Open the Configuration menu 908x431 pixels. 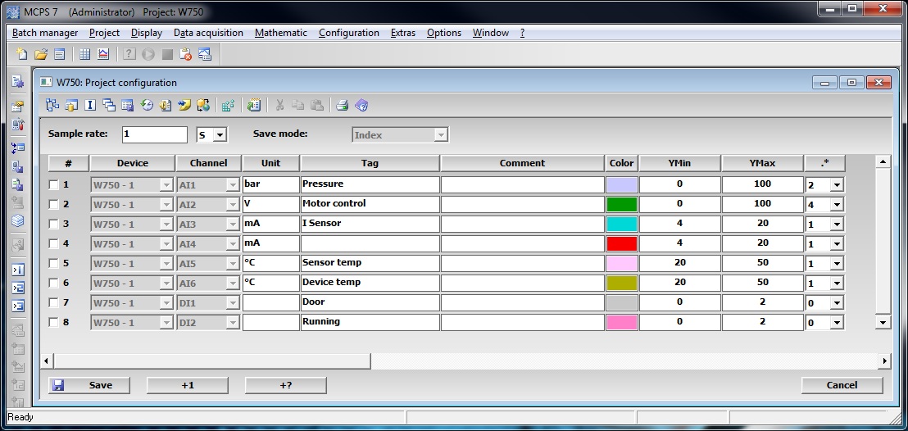click(x=348, y=33)
